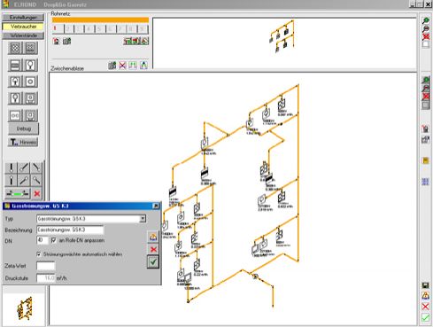Select the double-circle consumer icon above the Debug button
433x327 pixels.
tap(15, 115)
